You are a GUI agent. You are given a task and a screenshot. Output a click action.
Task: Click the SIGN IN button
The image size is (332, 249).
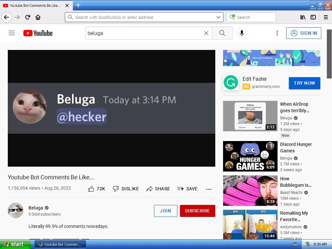(303, 33)
